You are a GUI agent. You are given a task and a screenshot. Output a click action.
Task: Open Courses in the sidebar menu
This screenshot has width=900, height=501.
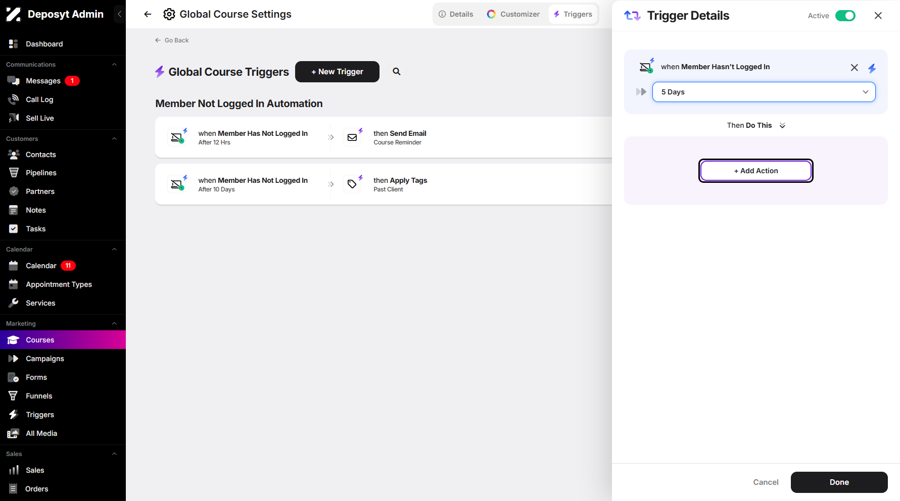pos(63,340)
